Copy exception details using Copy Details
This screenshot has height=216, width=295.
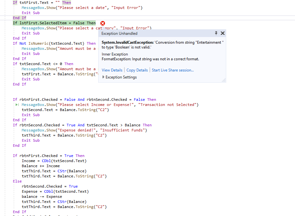[x=137, y=70]
